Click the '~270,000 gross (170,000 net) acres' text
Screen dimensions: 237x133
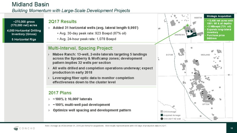click(24, 23)
